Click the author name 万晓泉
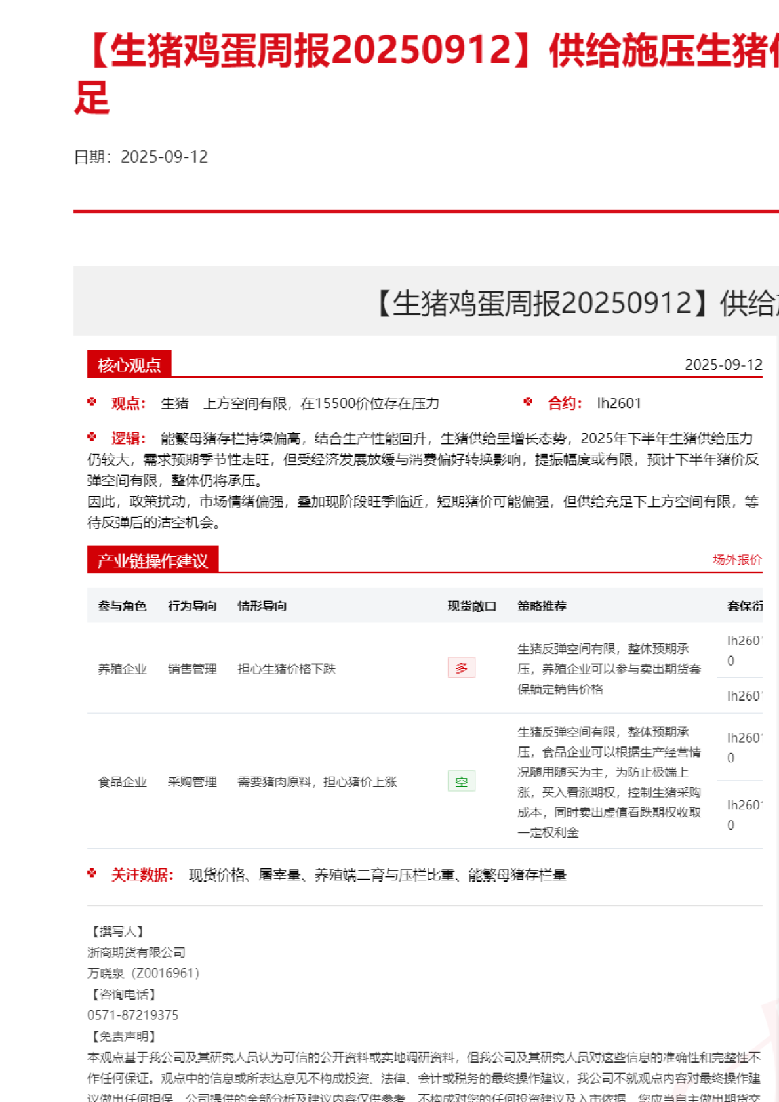This screenshot has height=1102, width=779. tap(106, 973)
